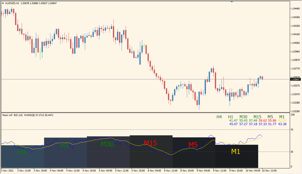Click the 1.04260 price axis label
Screen dimensions: 302x174
pos(295,26)
